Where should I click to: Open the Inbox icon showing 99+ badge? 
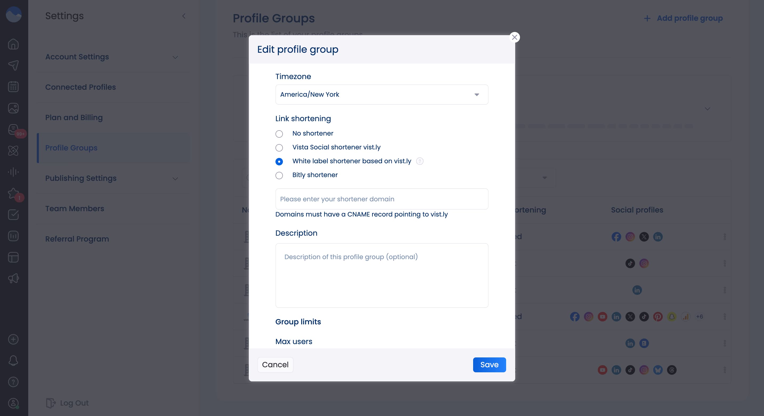[x=13, y=129]
